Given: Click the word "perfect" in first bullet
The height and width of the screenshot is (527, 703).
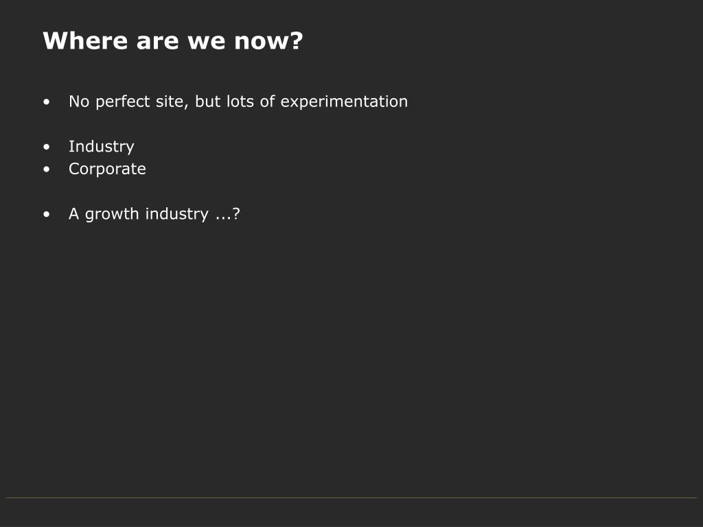Looking at the screenshot, I should click(123, 102).
